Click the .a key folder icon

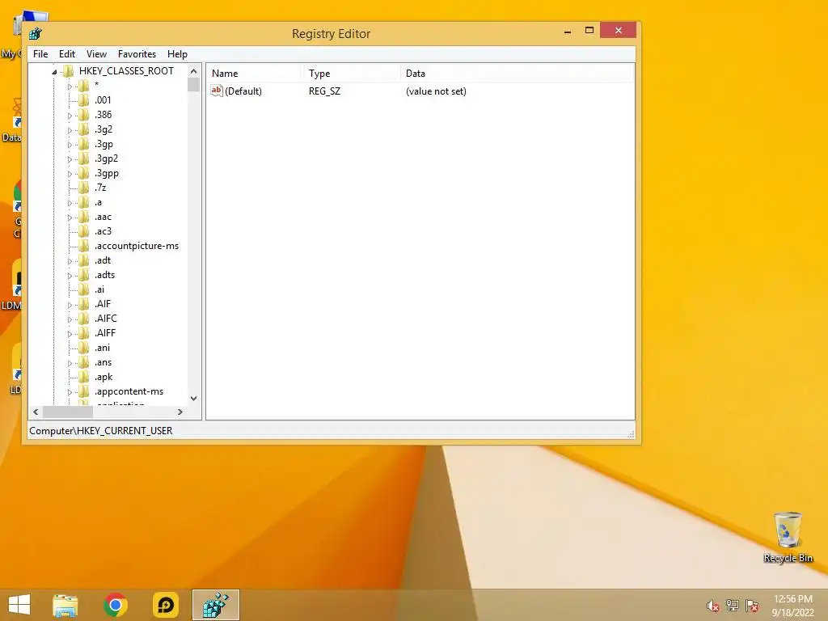[83, 202]
